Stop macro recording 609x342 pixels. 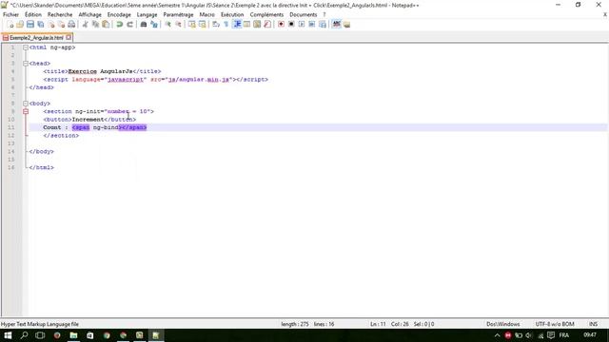click(x=291, y=25)
